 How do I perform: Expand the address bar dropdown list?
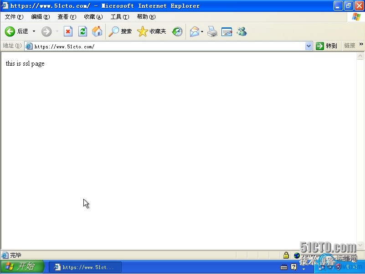point(308,46)
